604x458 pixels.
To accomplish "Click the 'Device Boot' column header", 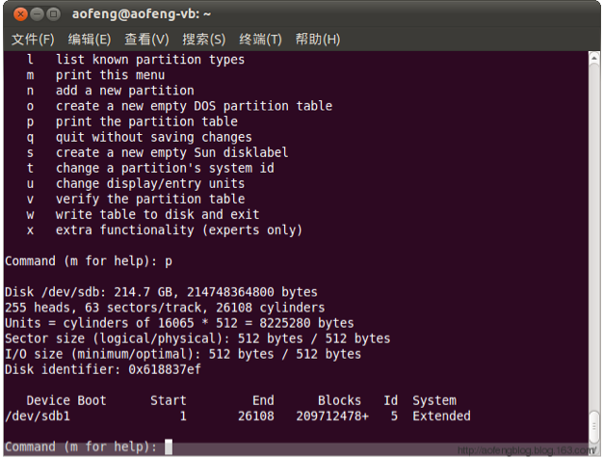I will 66,400.
